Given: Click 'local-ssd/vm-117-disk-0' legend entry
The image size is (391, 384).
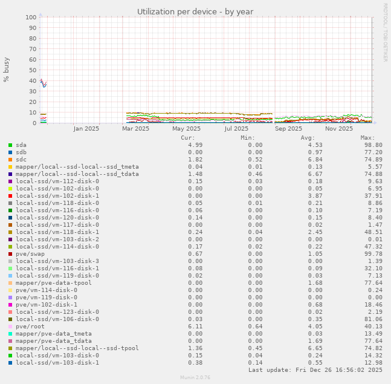Looking at the screenshot, I should [57, 224].
